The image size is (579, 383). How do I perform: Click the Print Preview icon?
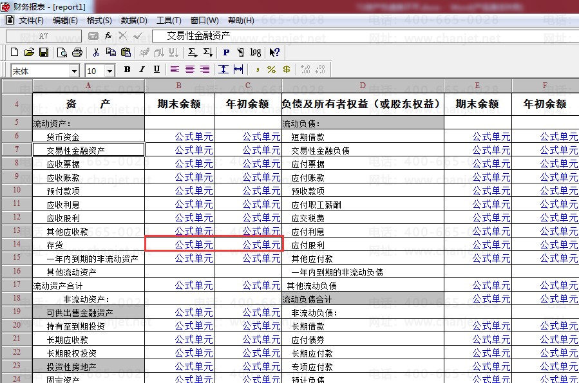62,52
